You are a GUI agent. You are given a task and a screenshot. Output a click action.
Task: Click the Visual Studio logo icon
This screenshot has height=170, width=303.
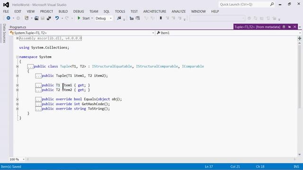pos(6,5)
